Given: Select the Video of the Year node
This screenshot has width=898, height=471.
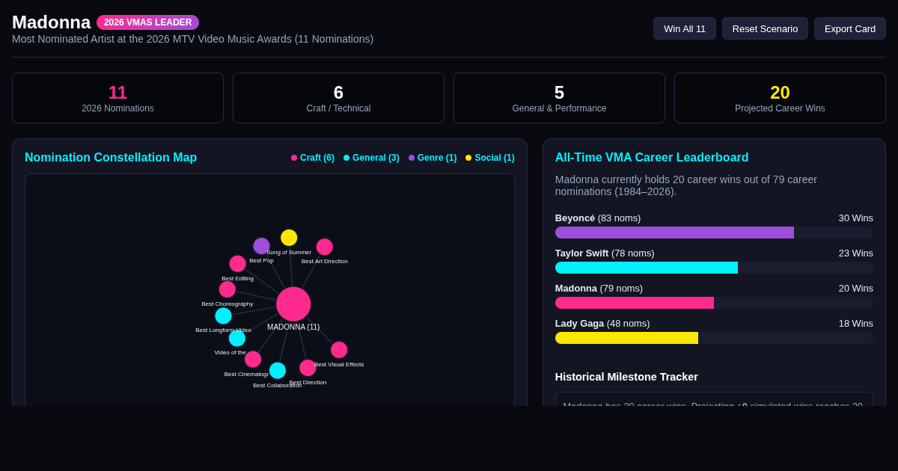Looking at the screenshot, I should [x=237, y=338].
